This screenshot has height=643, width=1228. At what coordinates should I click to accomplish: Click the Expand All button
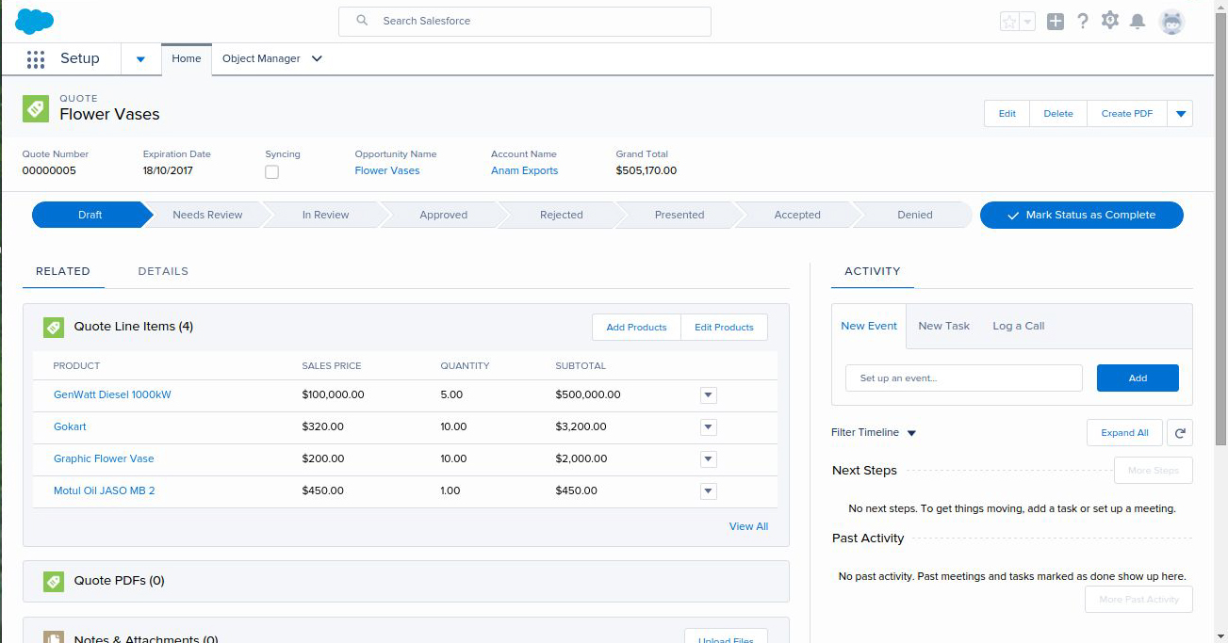pos(1124,432)
